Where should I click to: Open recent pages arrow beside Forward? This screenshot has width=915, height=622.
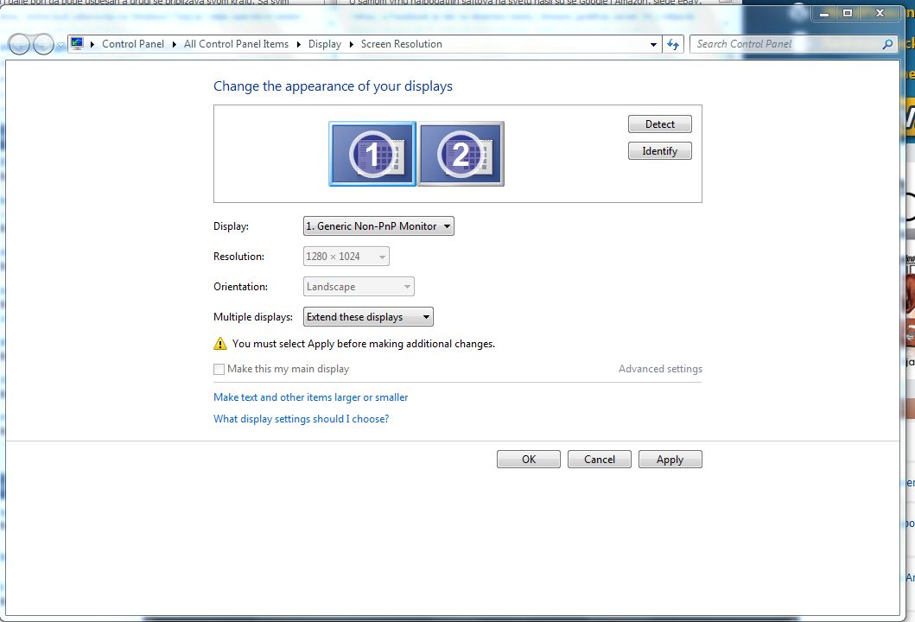60,45
